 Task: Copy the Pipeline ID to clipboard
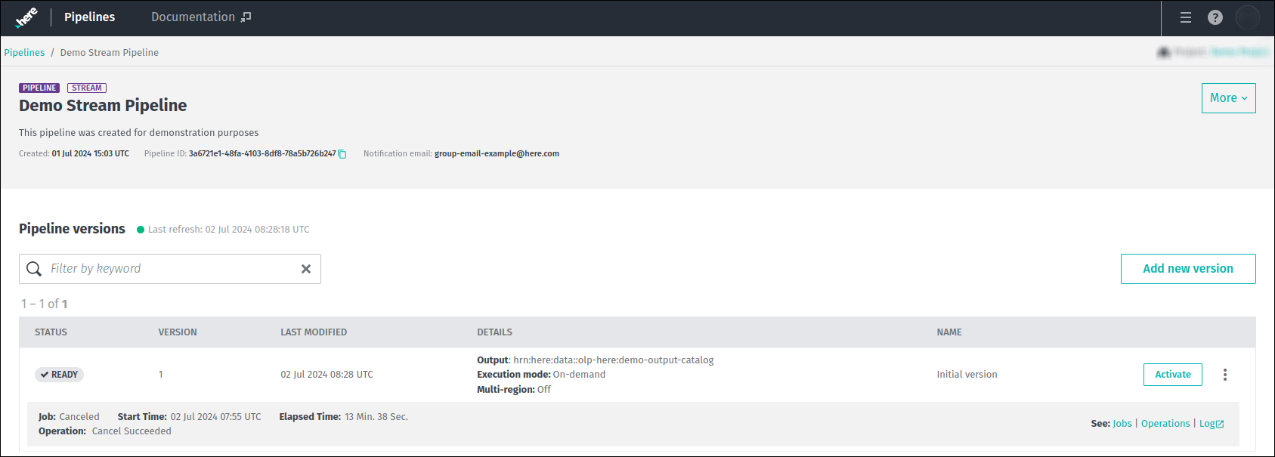[342, 154]
